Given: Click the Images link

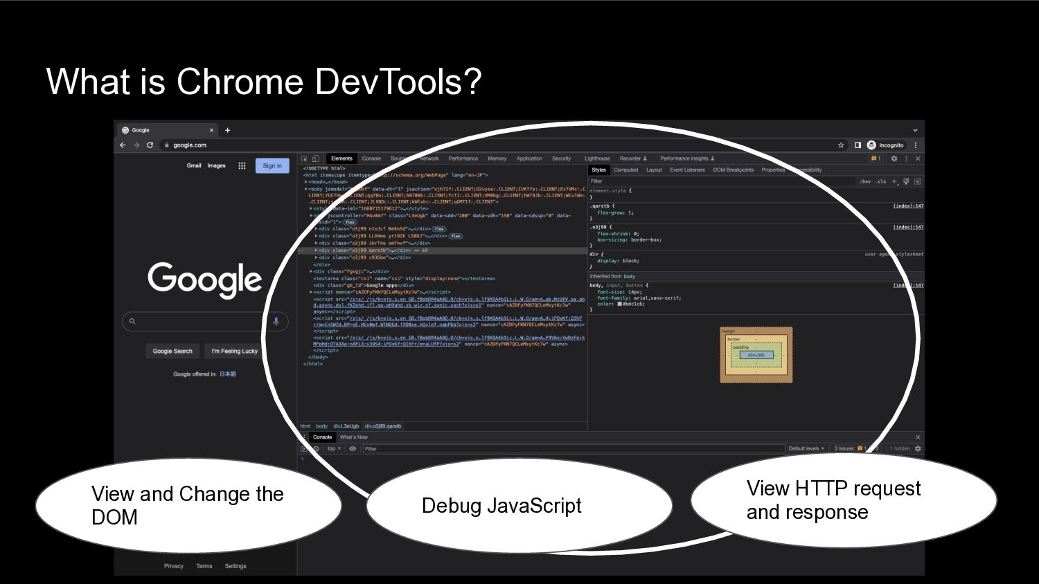Looking at the screenshot, I should click(216, 165).
